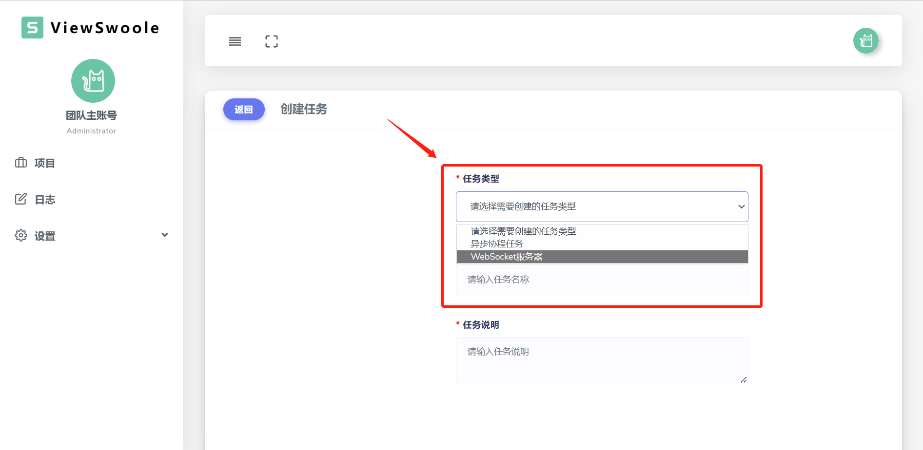Click the edit icon beside 日志
The height and width of the screenshot is (450, 923).
tap(21, 199)
